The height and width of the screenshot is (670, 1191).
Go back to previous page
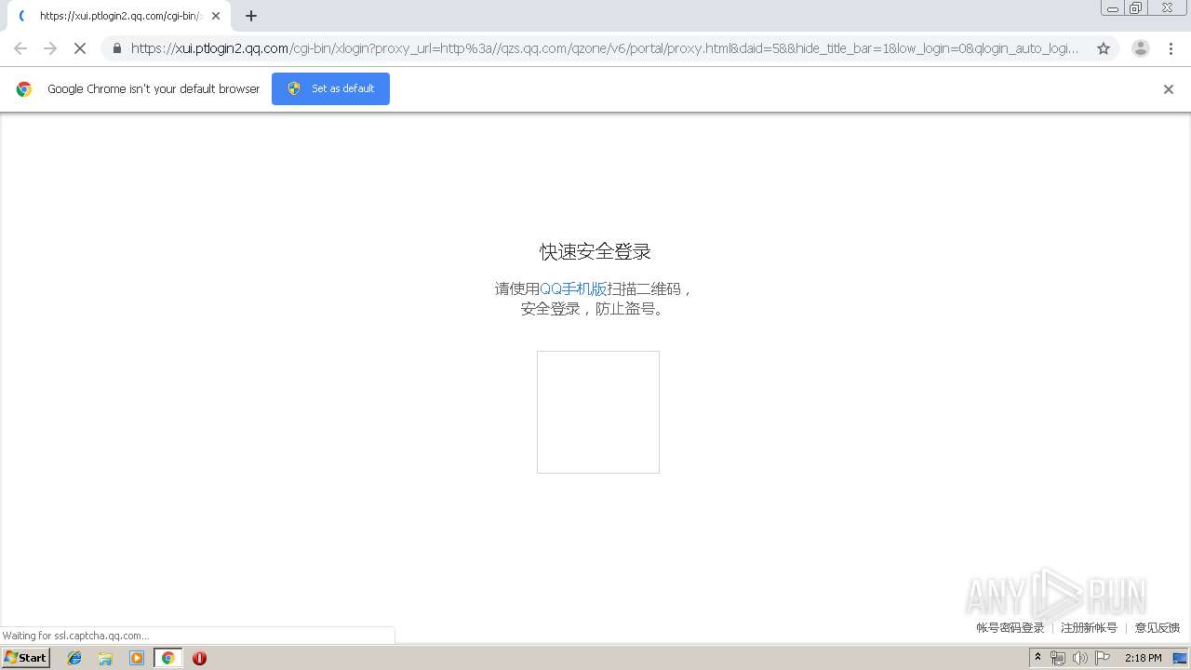pos(20,48)
